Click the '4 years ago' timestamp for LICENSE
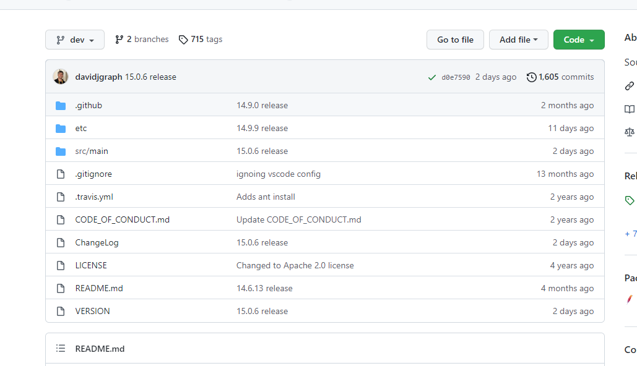The image size is (637, 366). coord(571,265)
